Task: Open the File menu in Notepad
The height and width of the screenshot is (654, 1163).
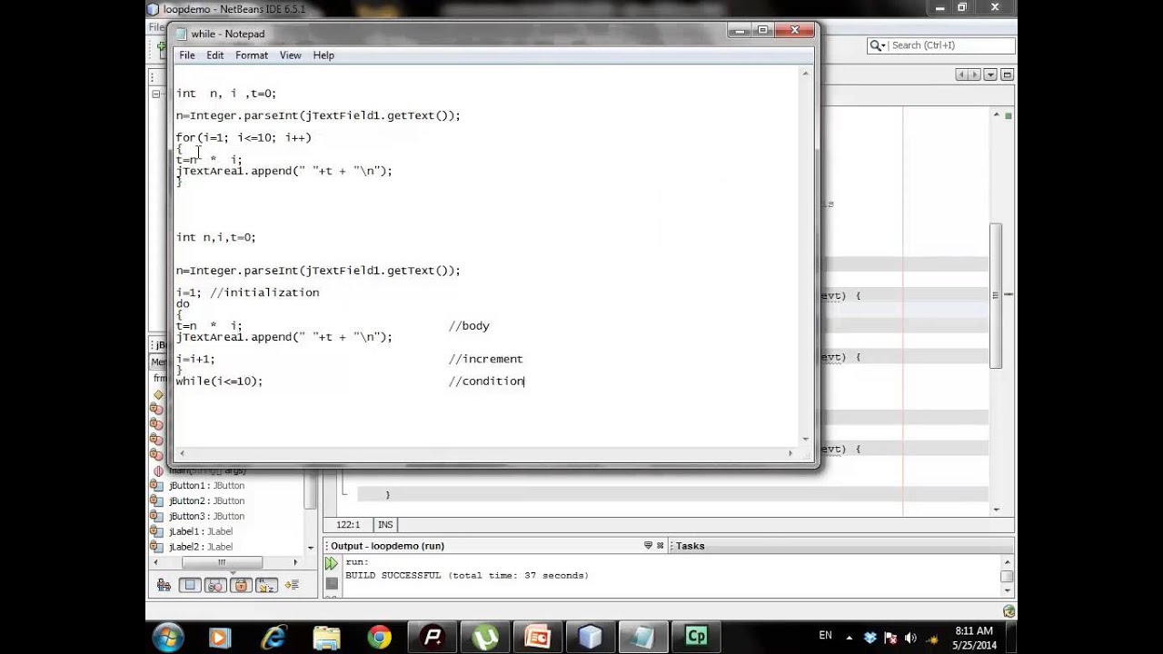Action: point(186,55)
